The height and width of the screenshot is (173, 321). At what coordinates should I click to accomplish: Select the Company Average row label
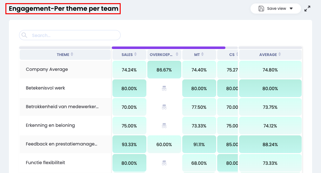tap(47, 70)
